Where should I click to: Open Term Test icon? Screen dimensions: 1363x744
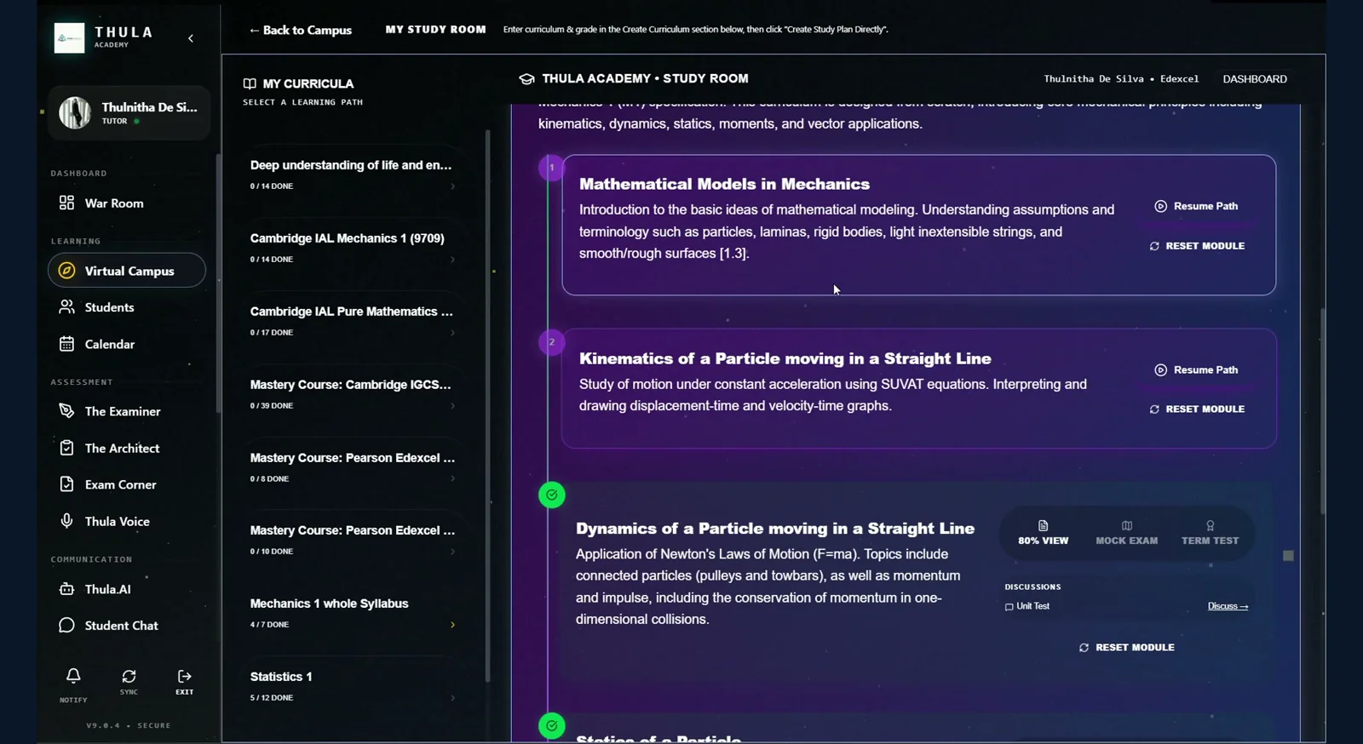coord(1211,526)
